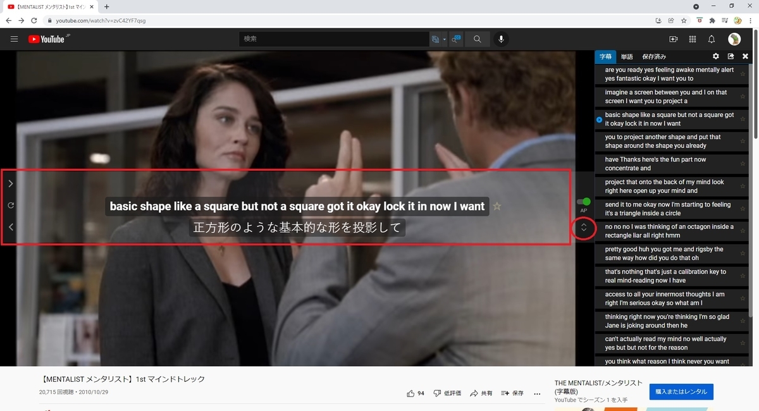Click video title 1st マインドトレック
759x411 pixels.
tap(122, 379)
